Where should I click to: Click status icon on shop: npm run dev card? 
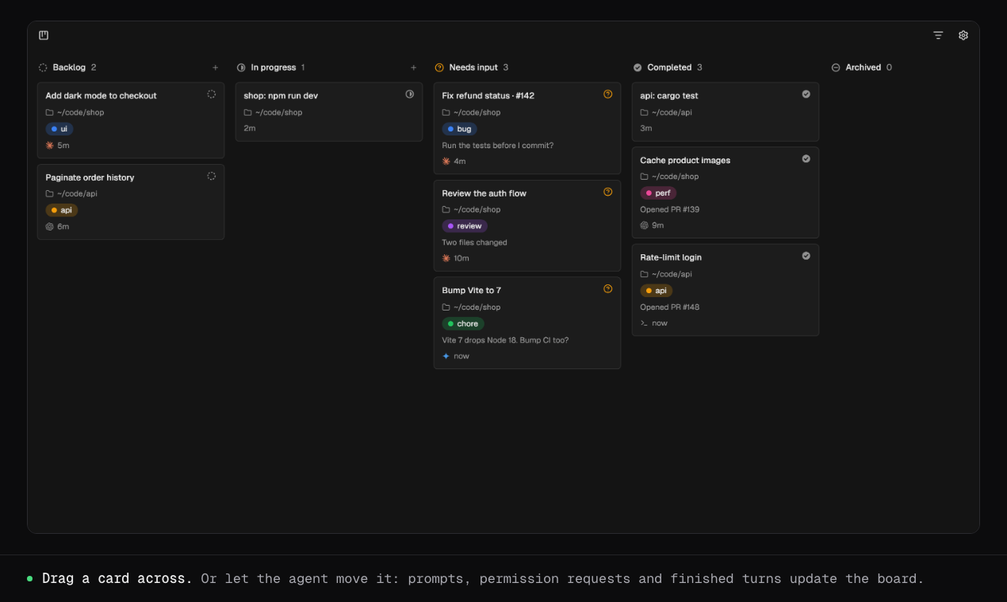pyautogui.click(x=409, y=93)
